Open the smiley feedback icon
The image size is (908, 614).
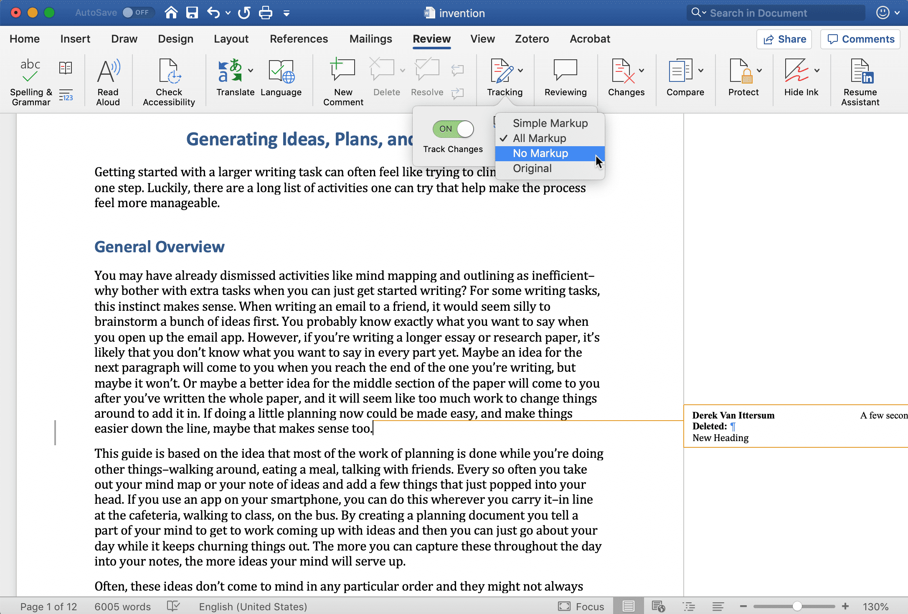[x=883, y=13]
